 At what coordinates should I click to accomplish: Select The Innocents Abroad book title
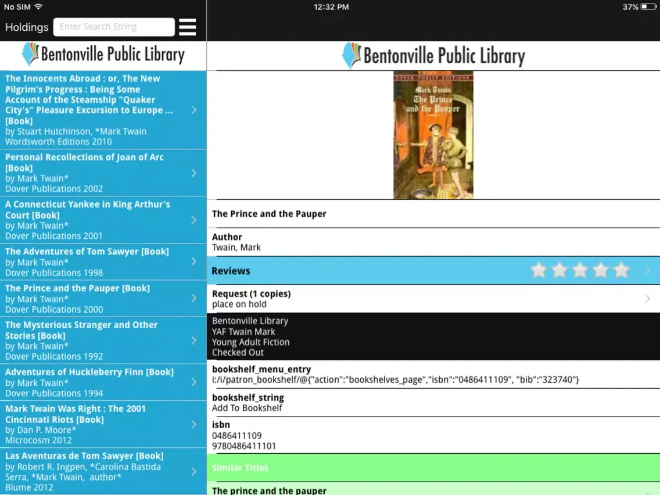(x=89, y=99)
